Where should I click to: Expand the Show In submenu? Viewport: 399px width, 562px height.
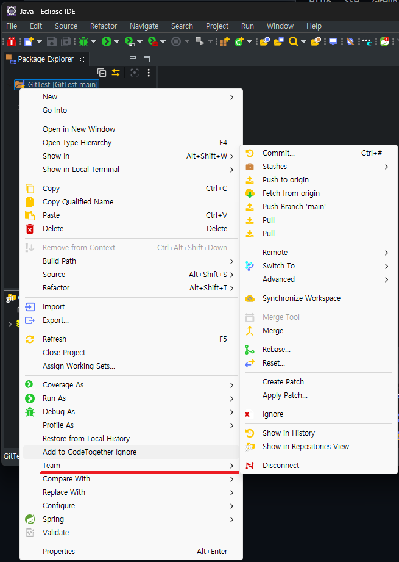(x=132, y=156)
